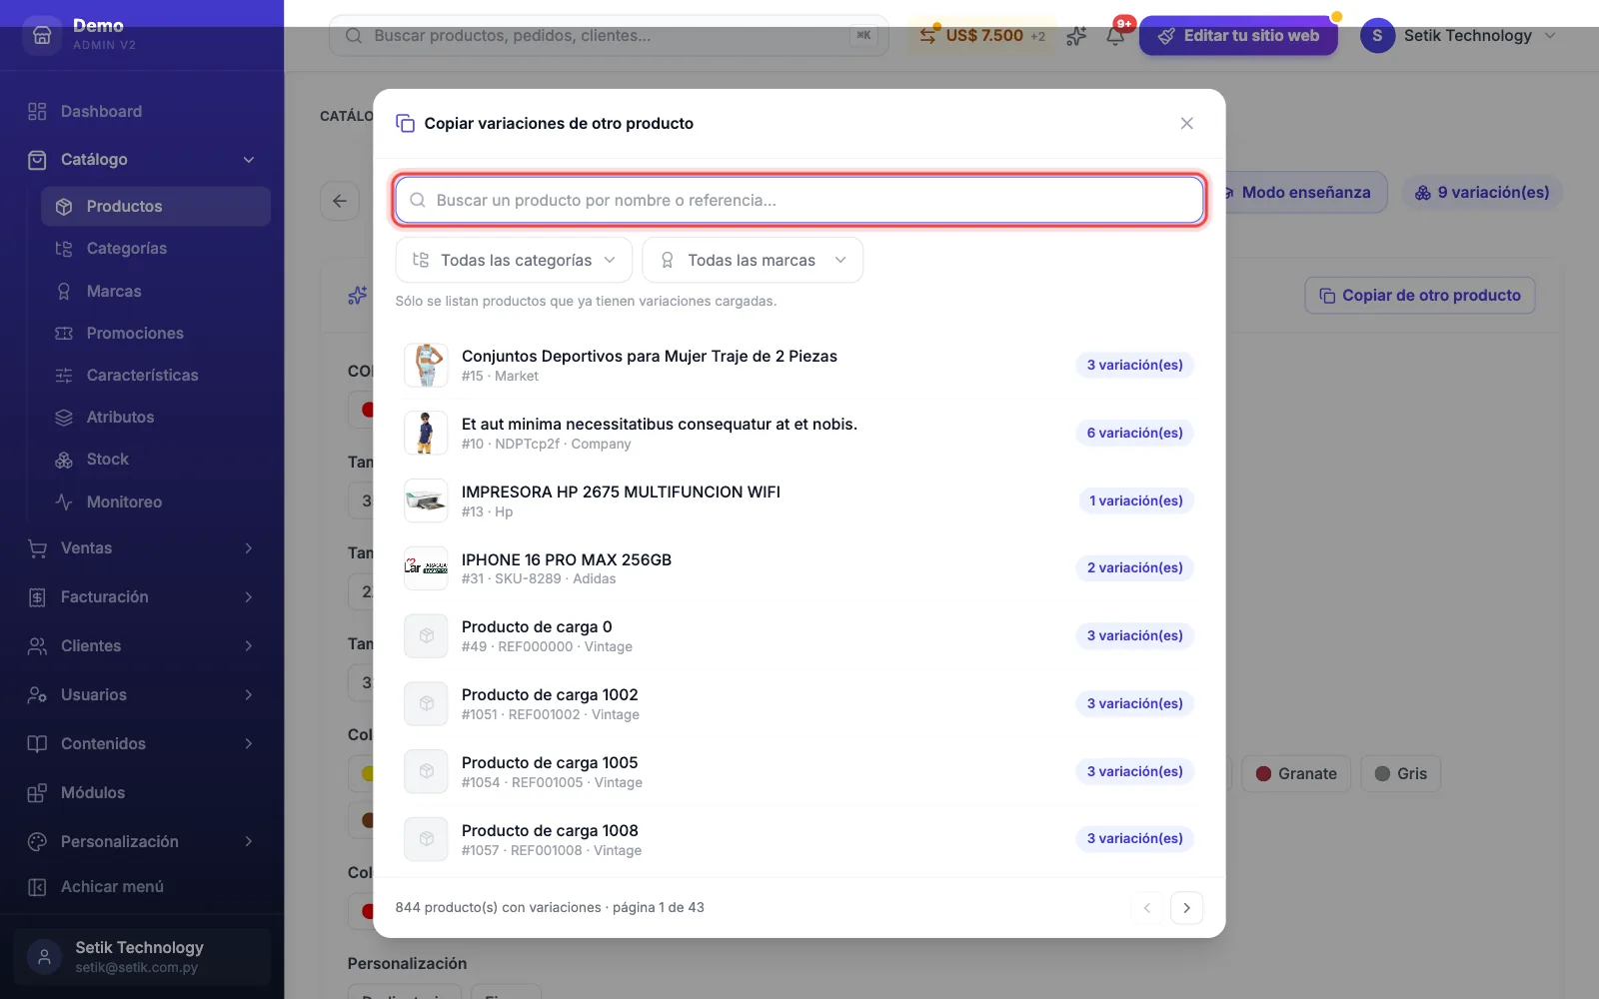
Task: Select the Gris color chip
Action: [x=1401, y=774]
